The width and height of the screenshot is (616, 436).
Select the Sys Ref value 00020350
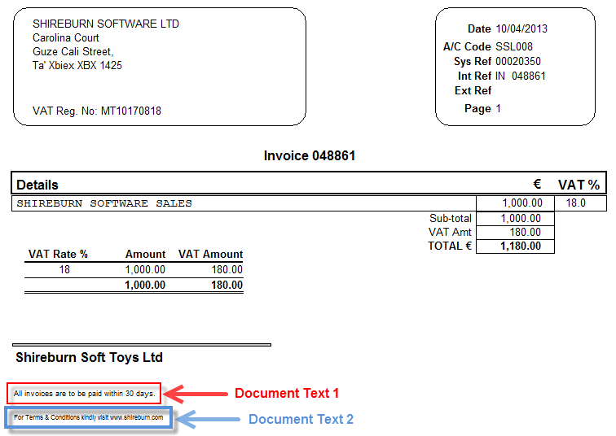point(517,62)
